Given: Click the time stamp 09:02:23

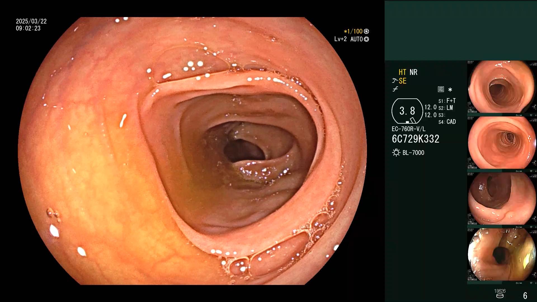Looking at the screenshot, I should pos(28,28).
